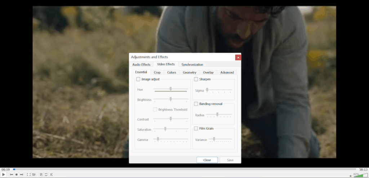Click the Save button in dialog
The height and width of the screenshot is (178, 369).
click(230, 160)
